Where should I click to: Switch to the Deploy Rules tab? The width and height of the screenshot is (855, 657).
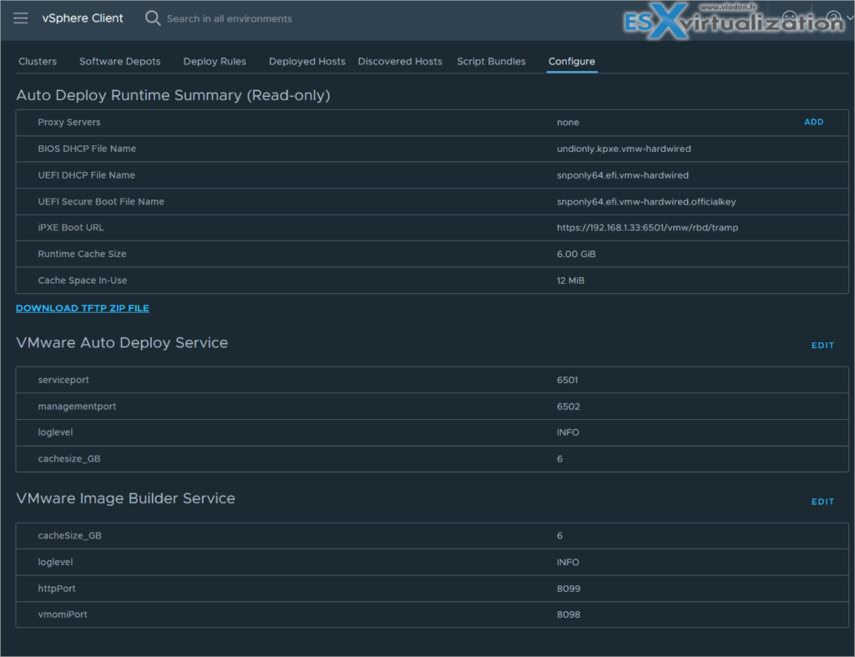tap(214, 61)
